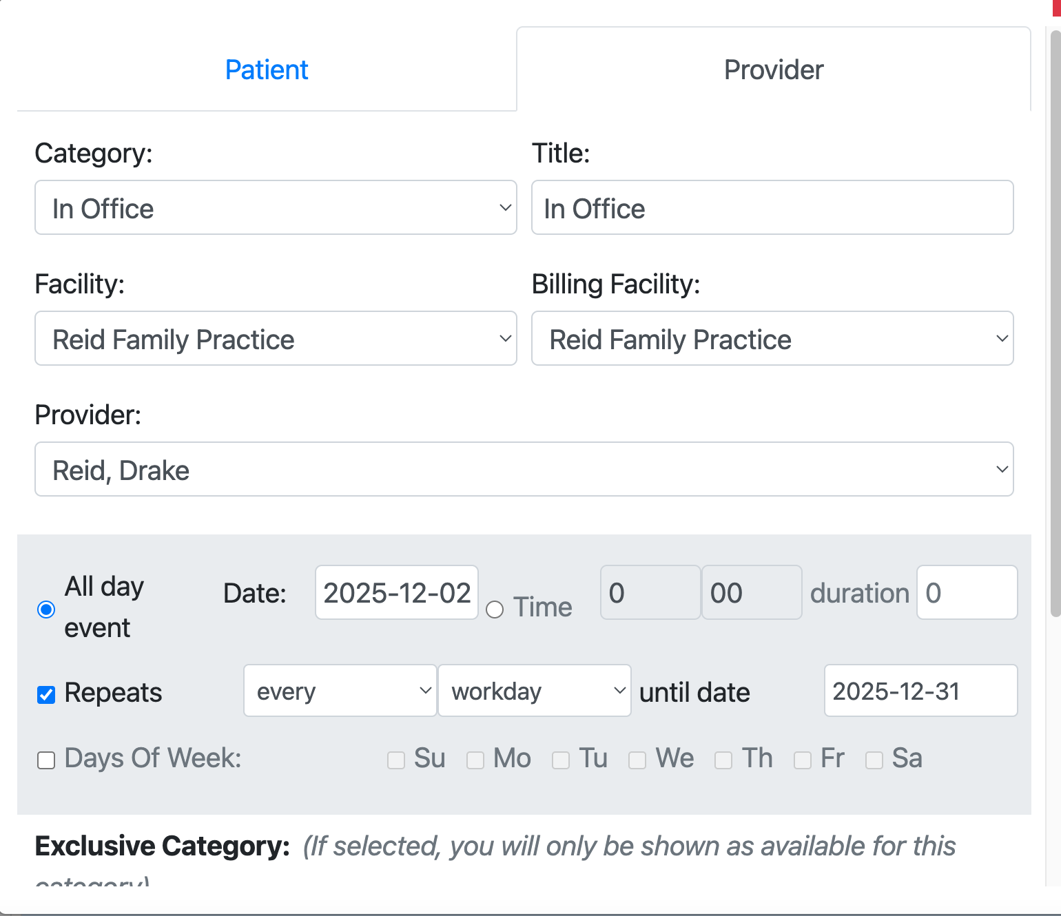Screen dimensions: 1061x916
Task: Switch to the Patient tab
Action: [267, 69]
